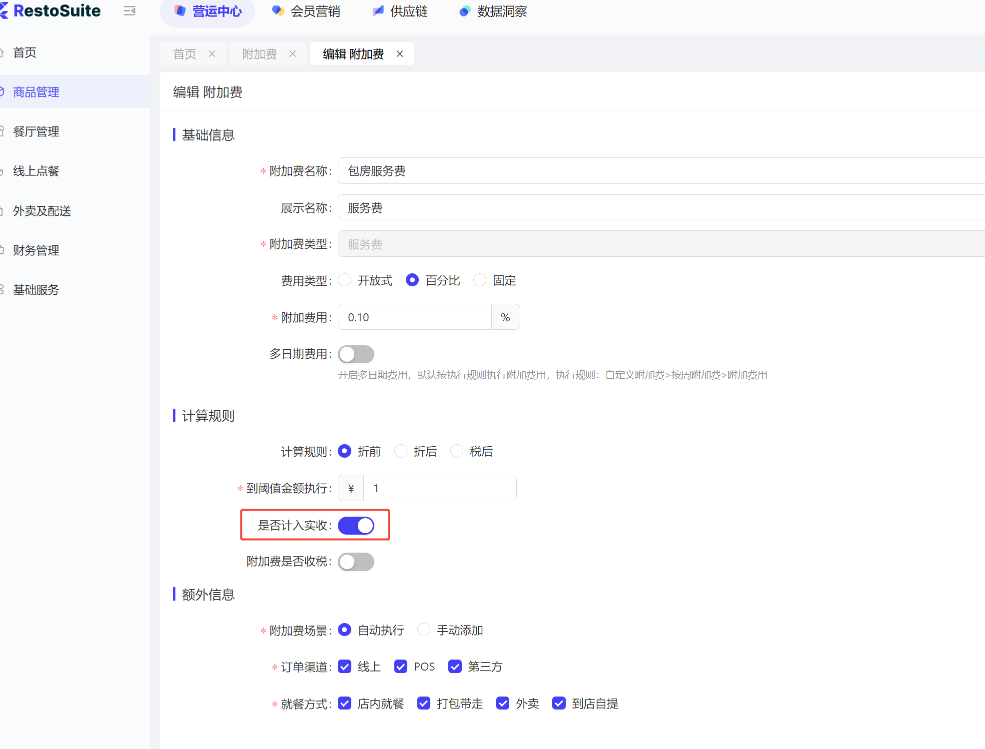Click the 数据洞察 module icon

(465, 11)
